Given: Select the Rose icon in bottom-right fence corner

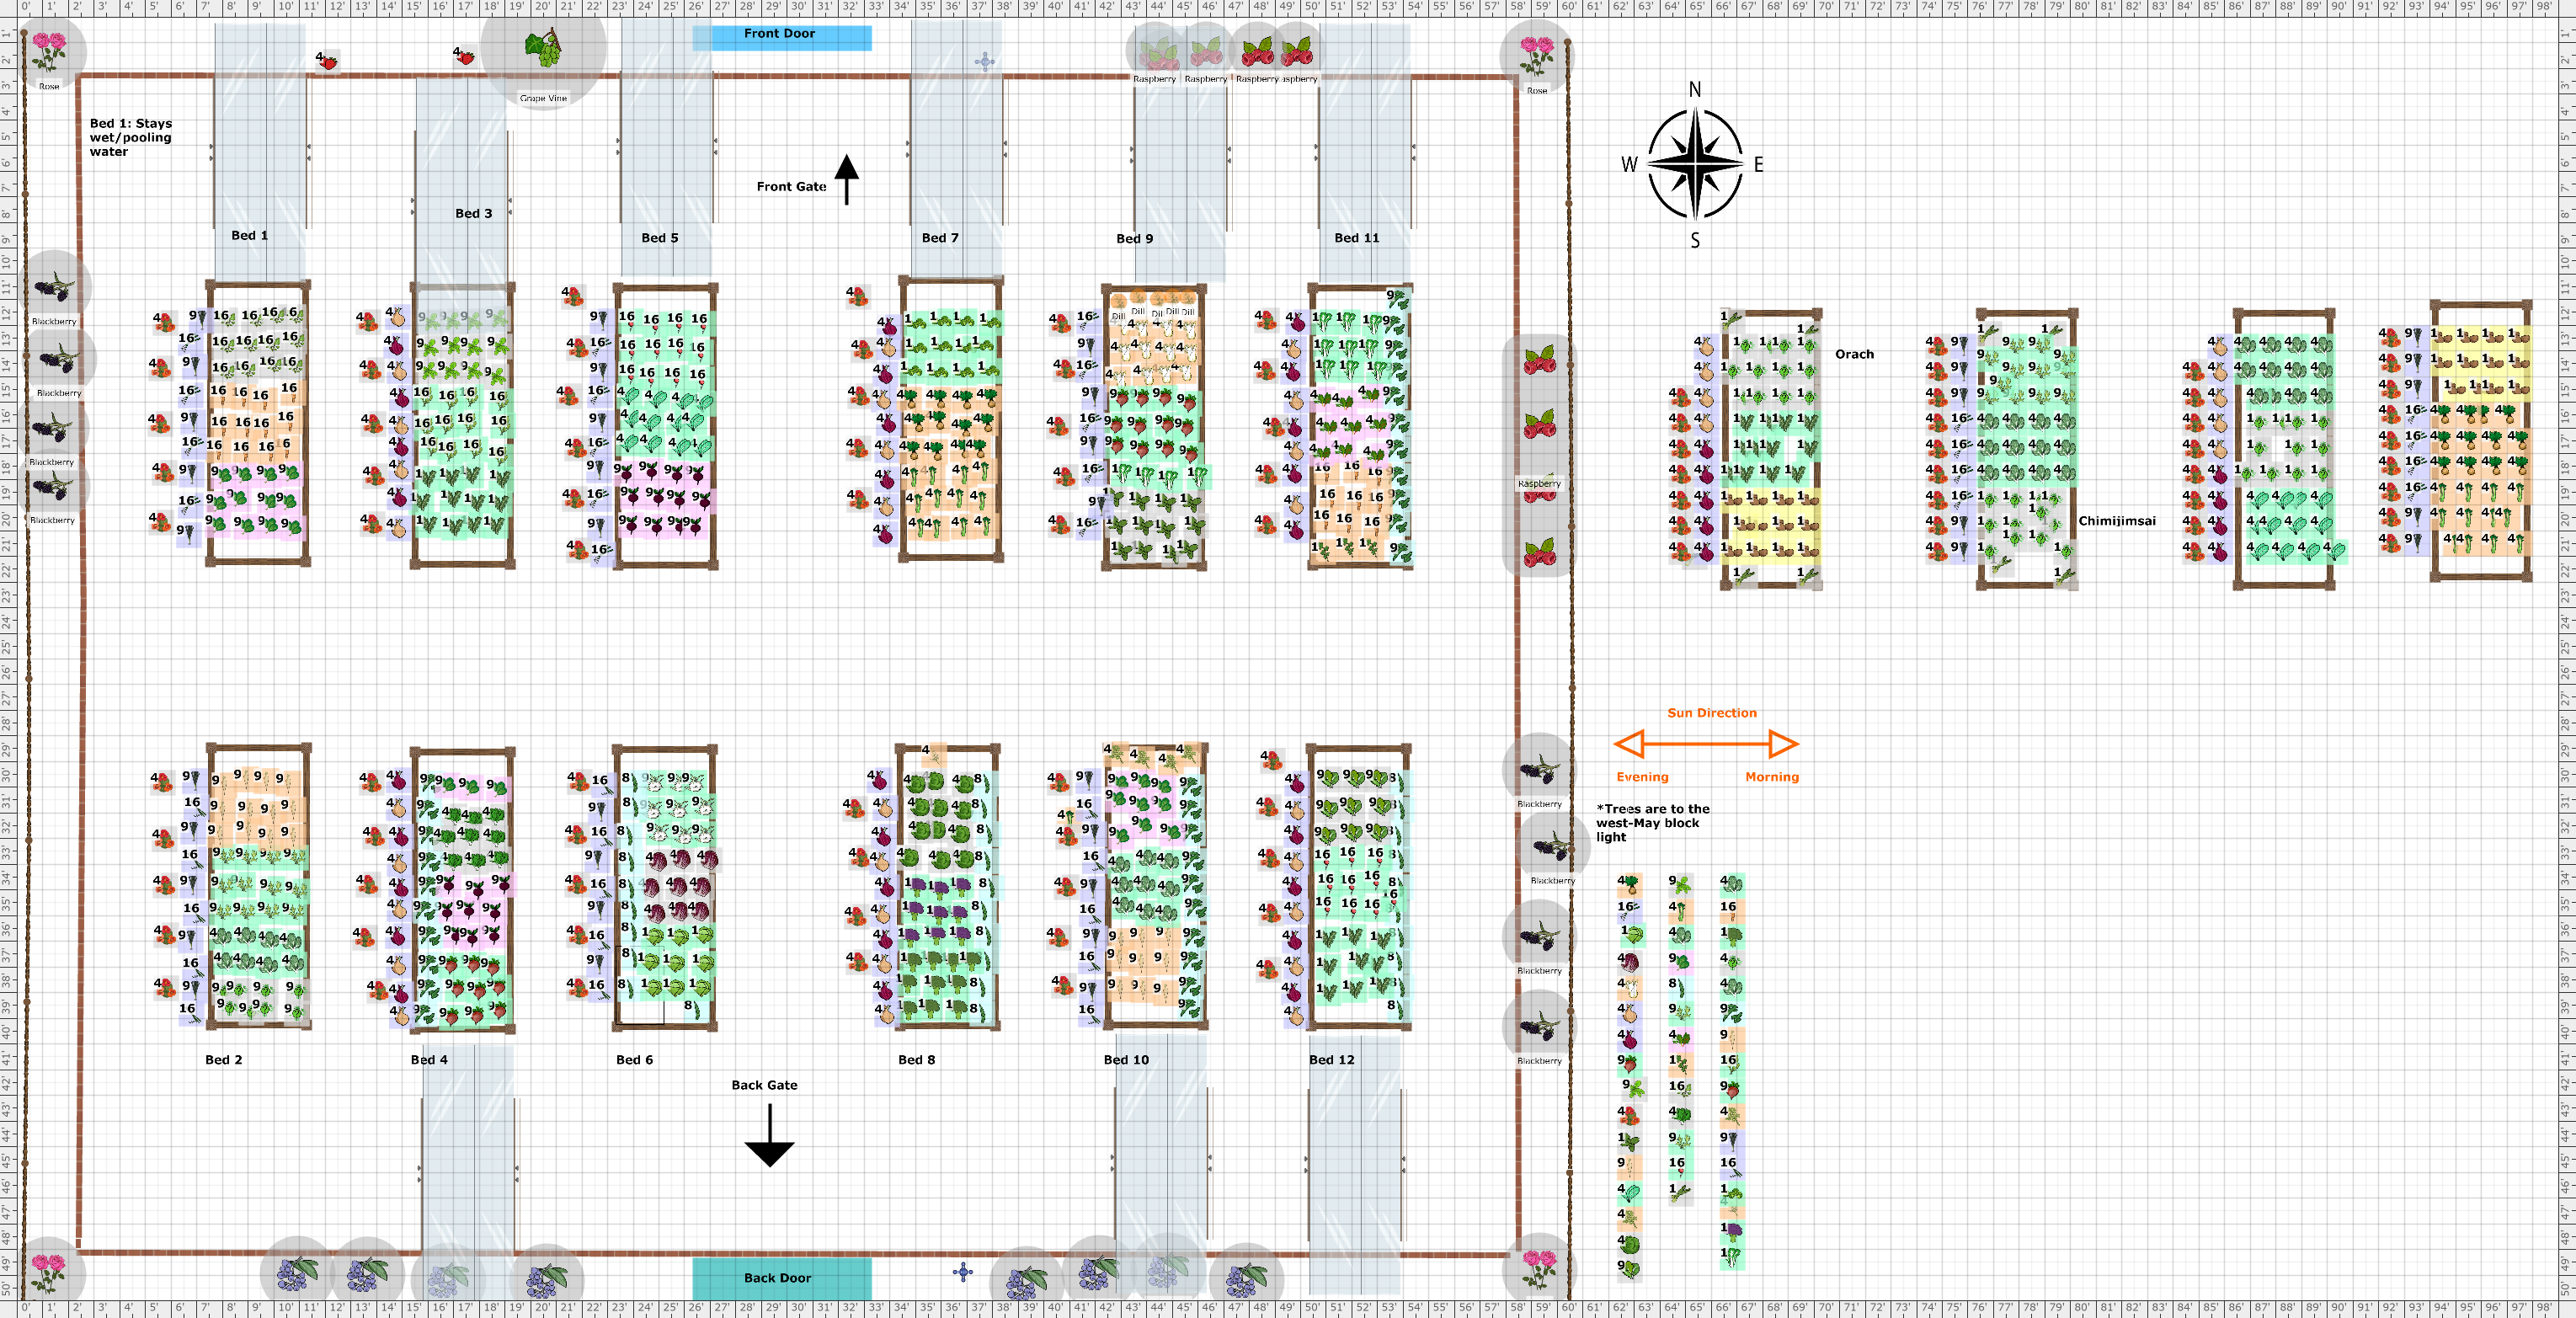Looking at the screenshot, I should (1539, 1268).
